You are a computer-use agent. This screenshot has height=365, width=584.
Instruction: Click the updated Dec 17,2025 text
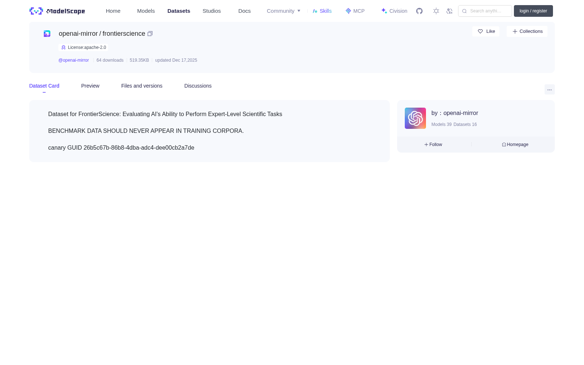[176, 60]
